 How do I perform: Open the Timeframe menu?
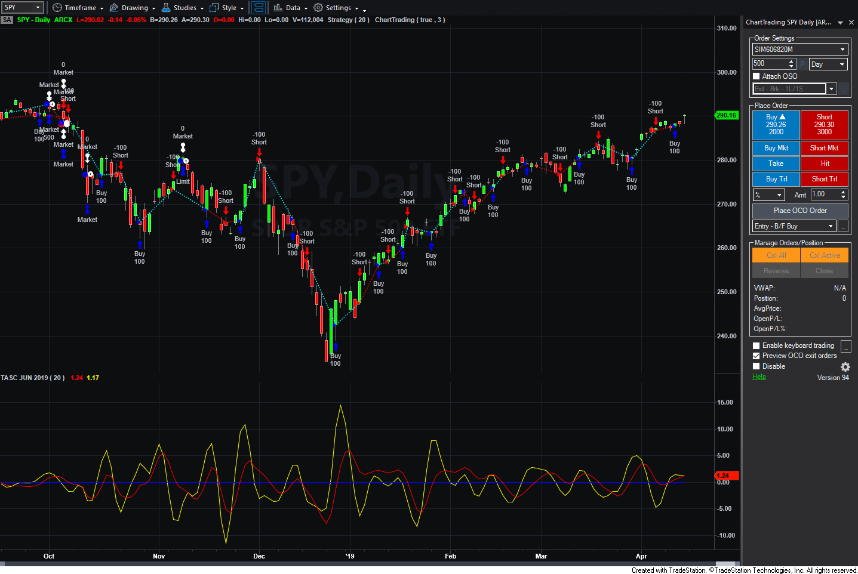(78, 8)
